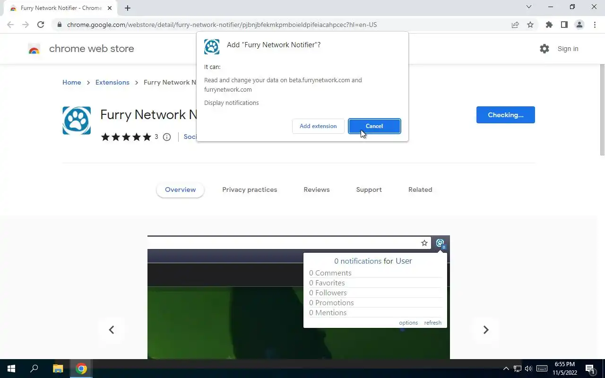Open the Windows Start menu
The width and height of the screenshot is (605, 378).
(11, 369)
